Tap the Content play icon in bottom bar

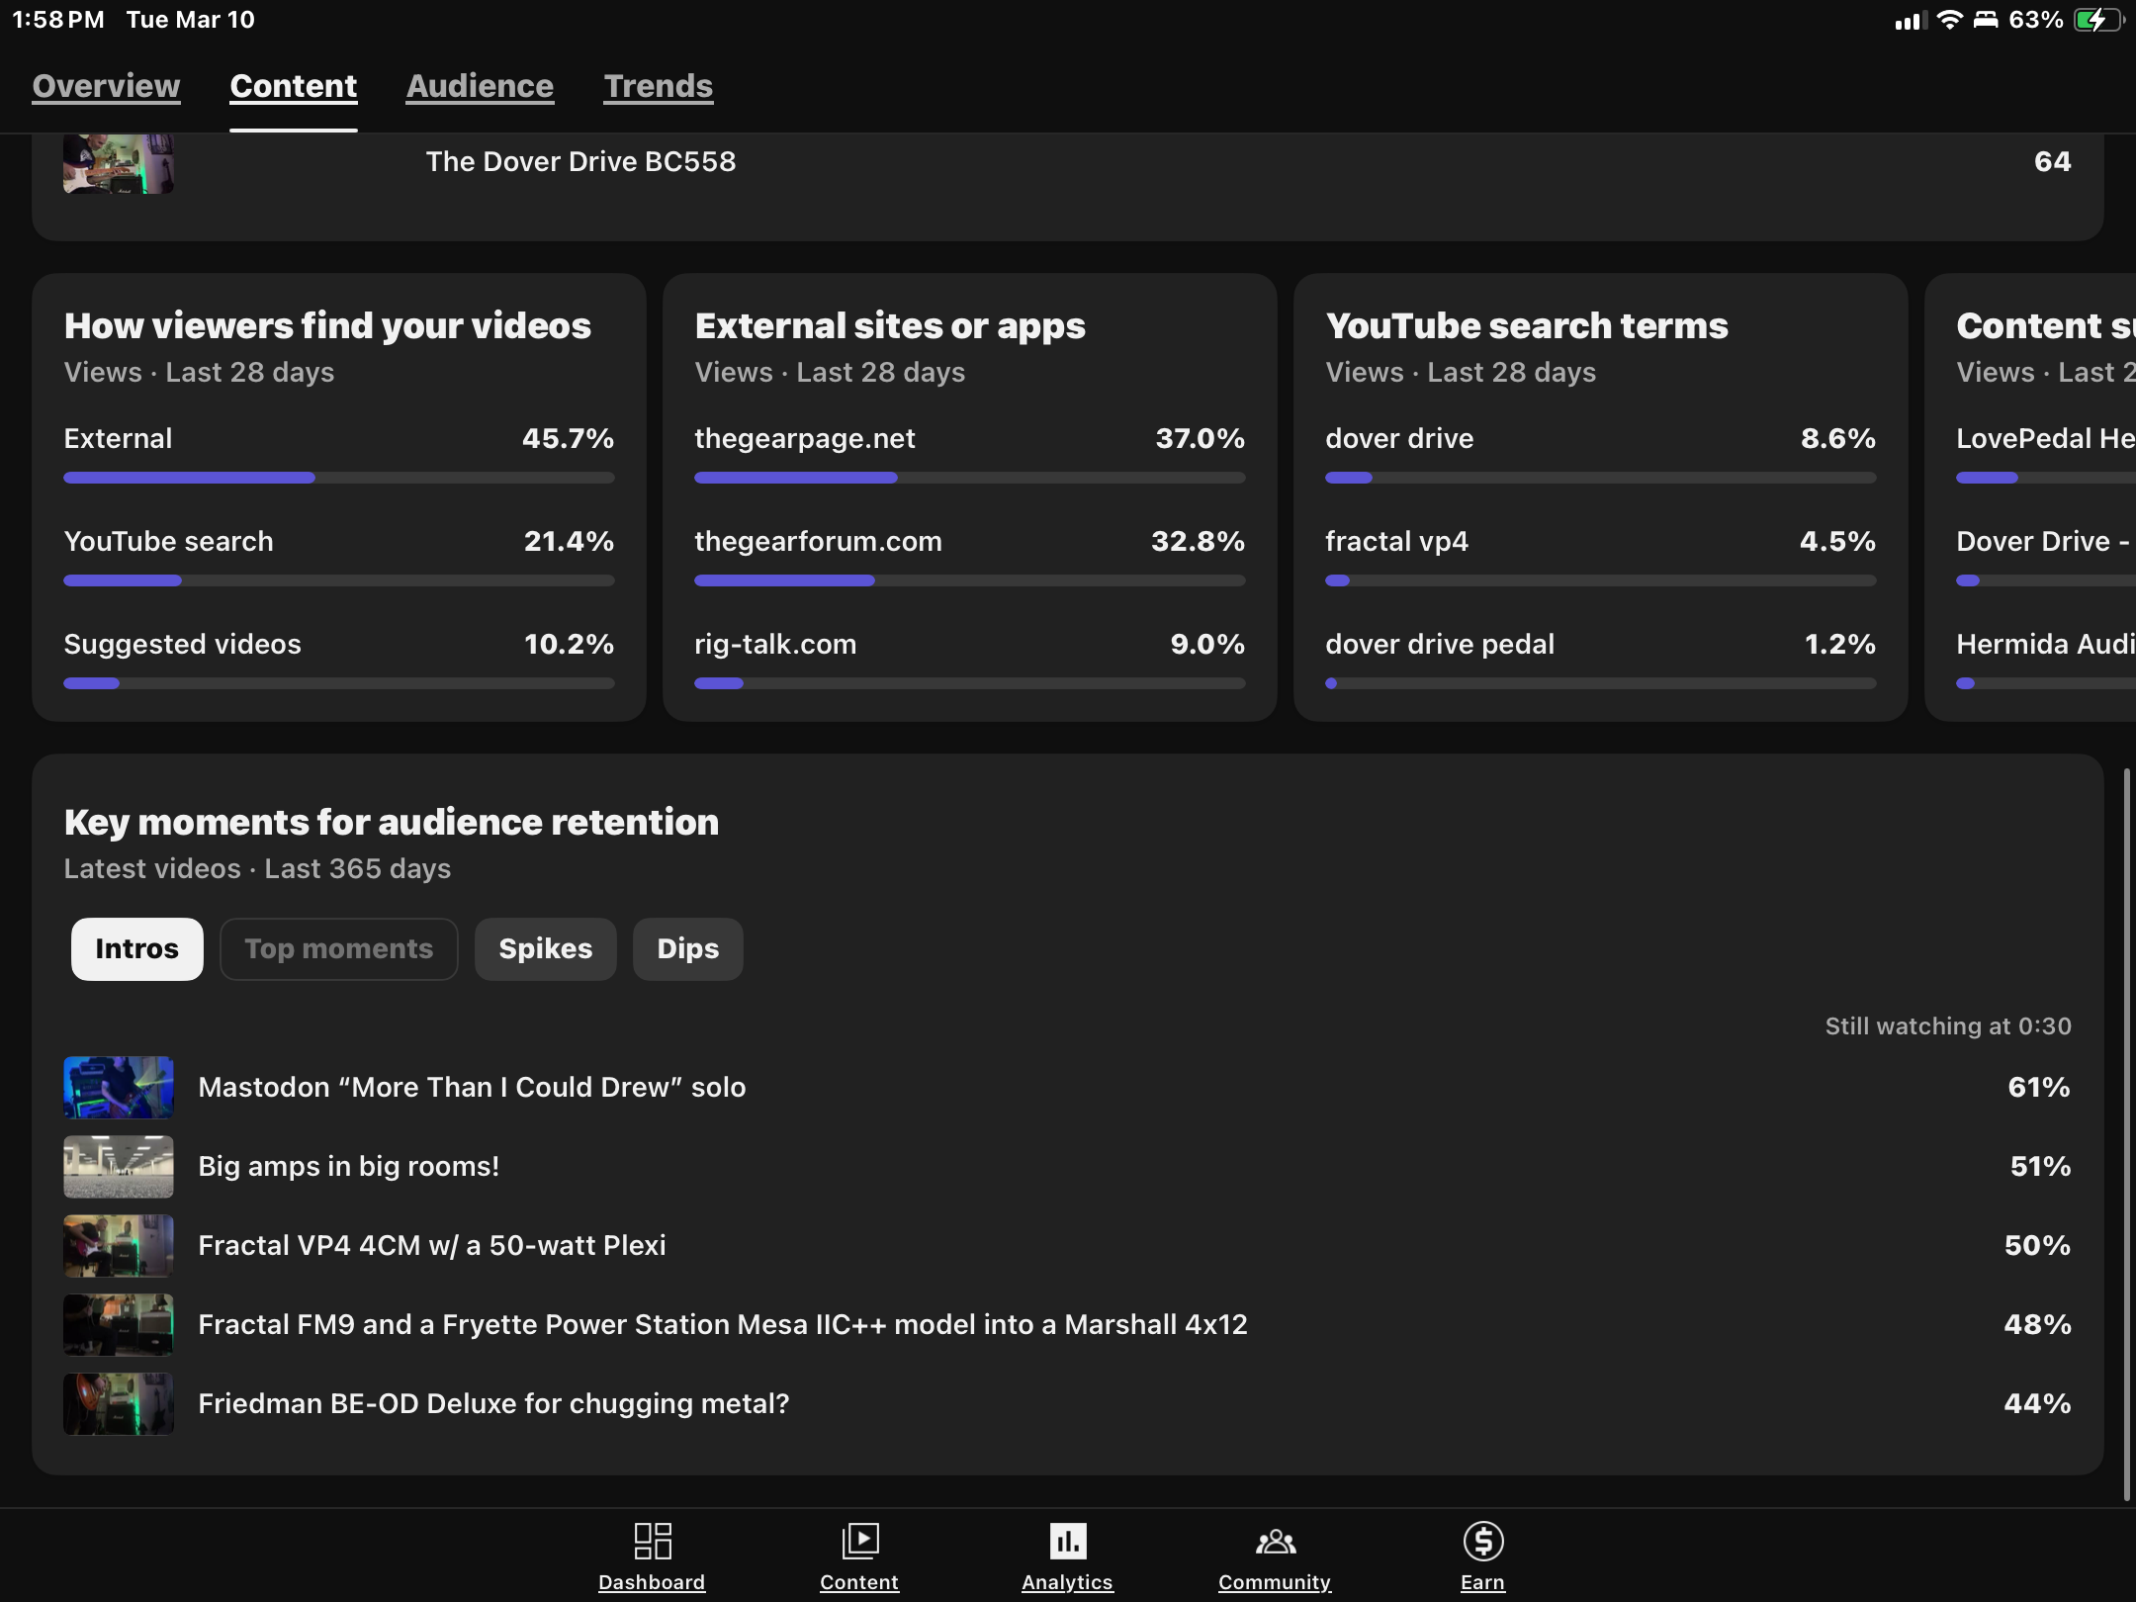click(x=859, y=1541)
